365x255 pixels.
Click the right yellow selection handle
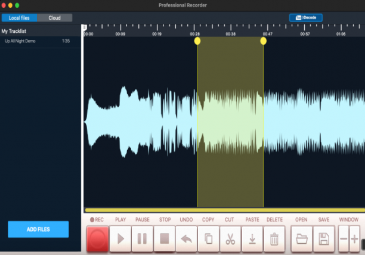(263, 41)
